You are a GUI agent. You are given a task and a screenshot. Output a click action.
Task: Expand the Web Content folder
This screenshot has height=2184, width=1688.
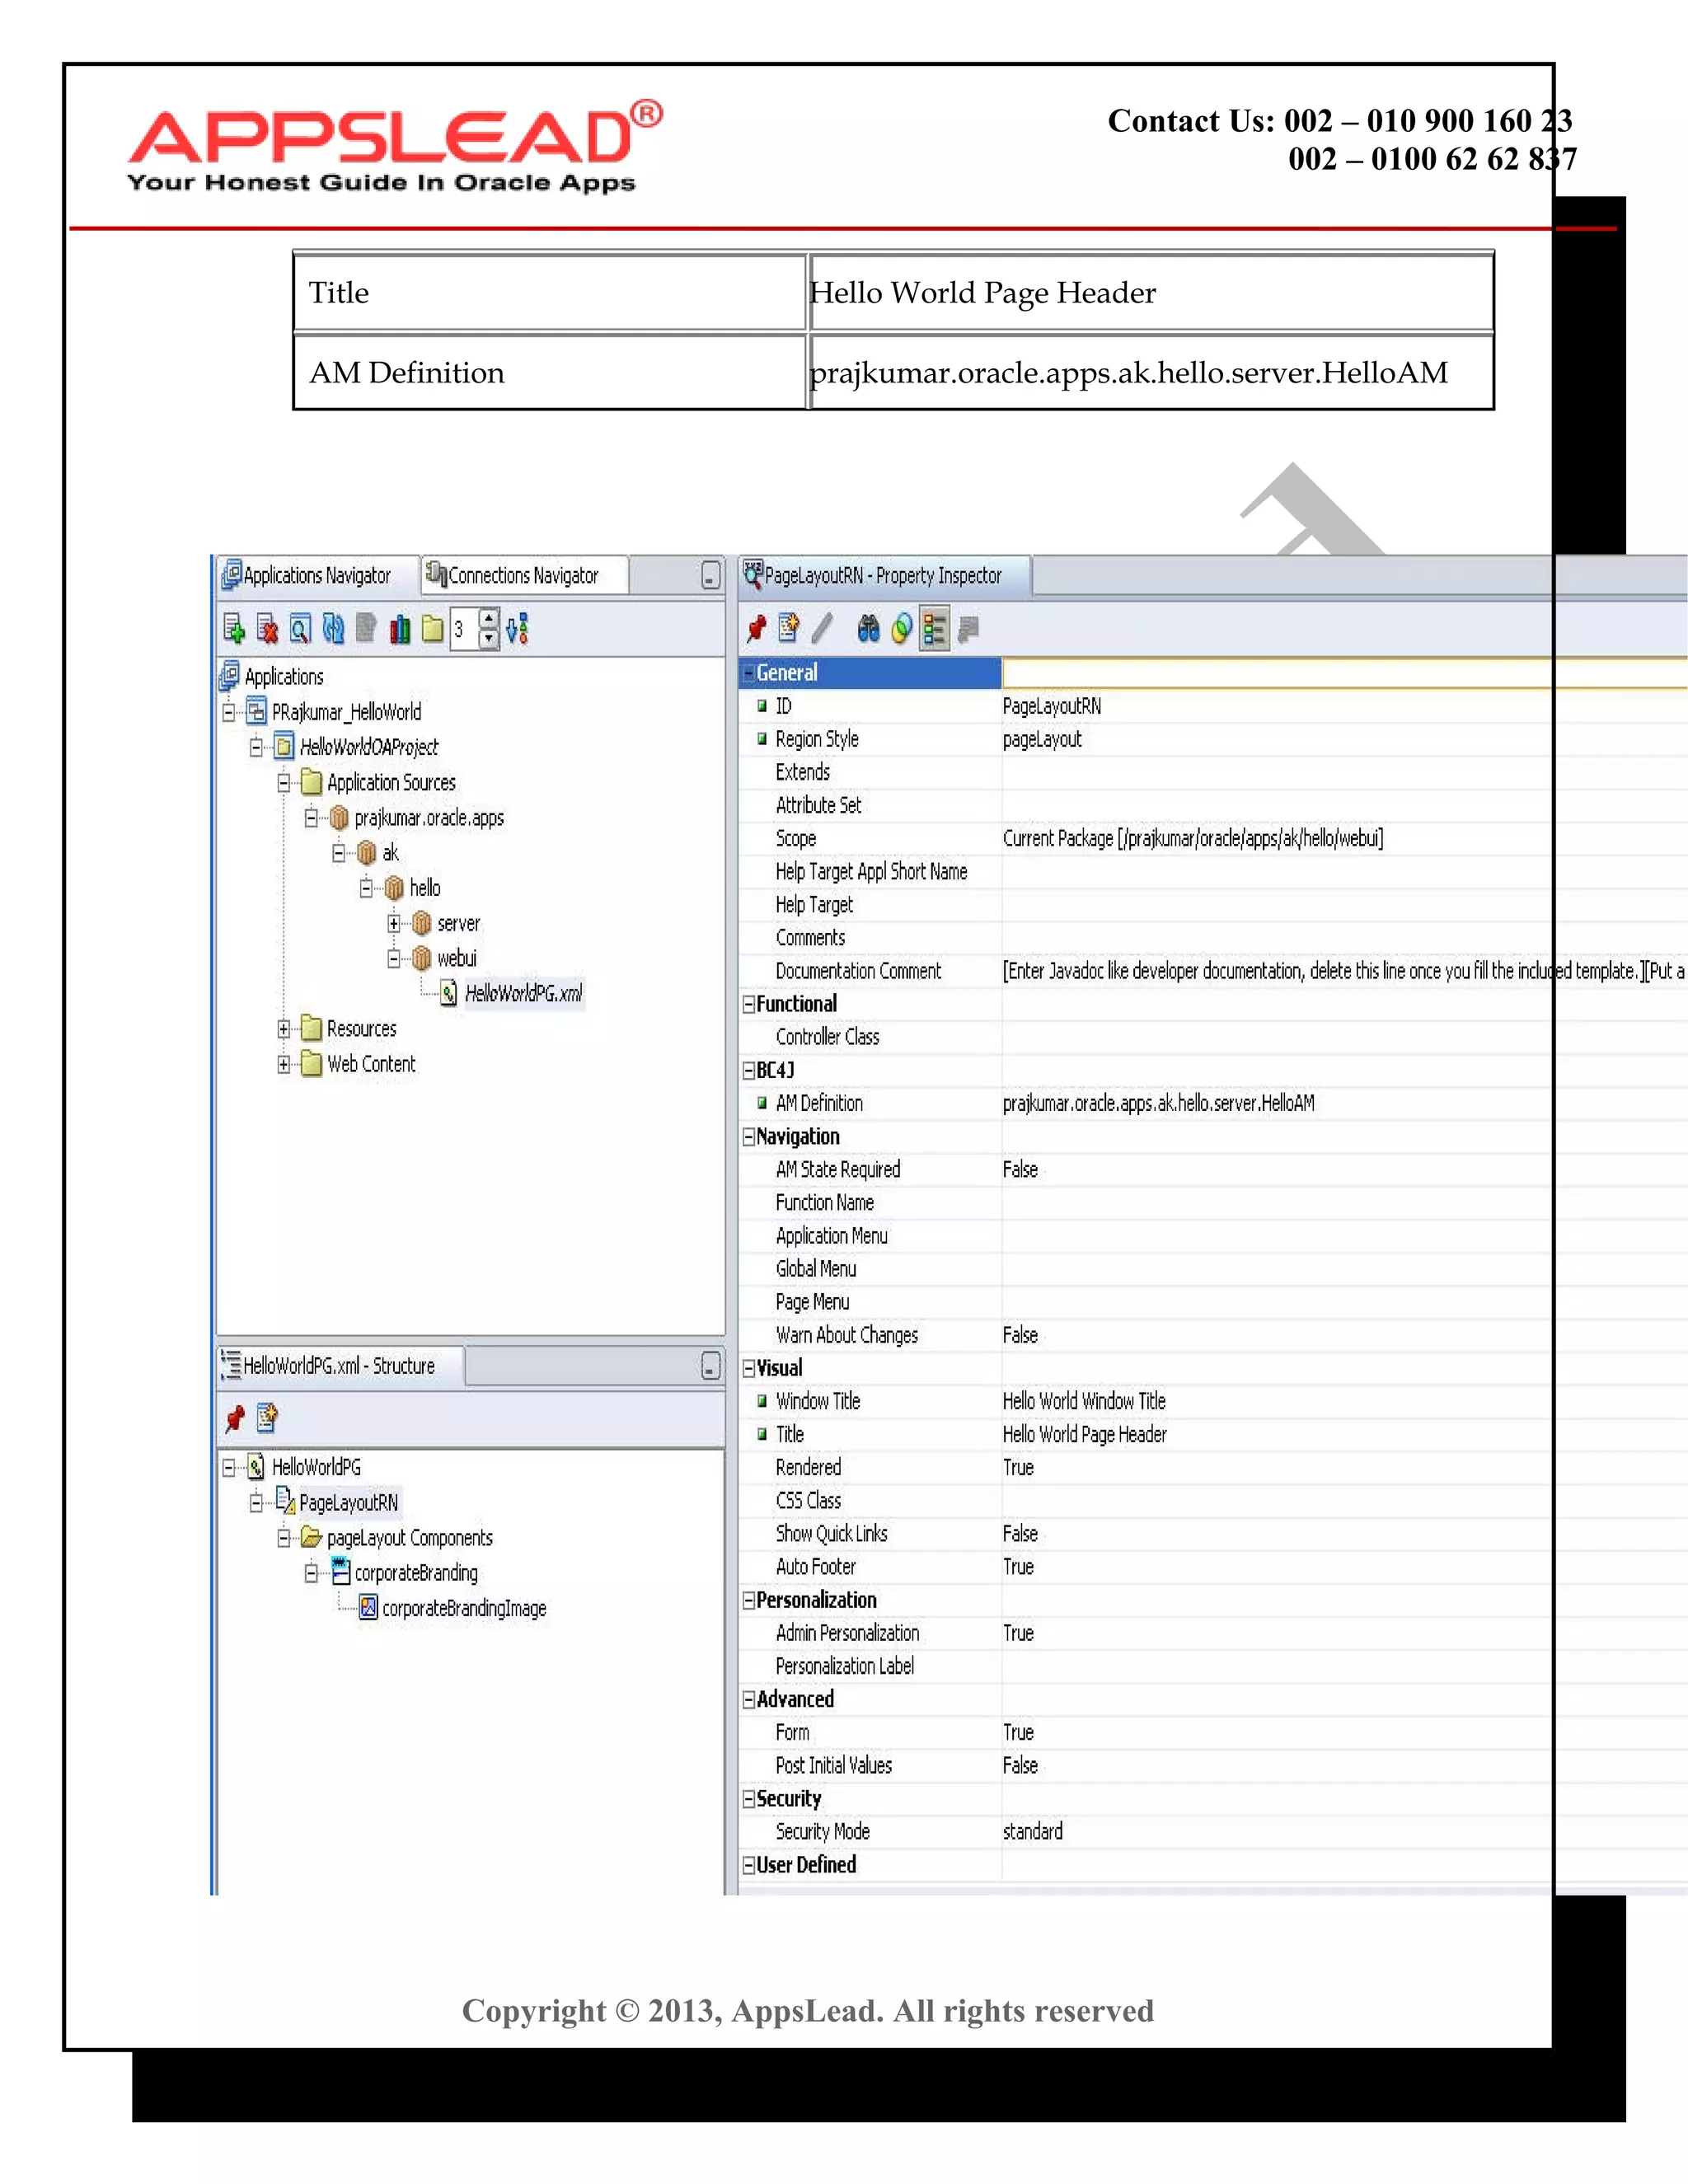(284, 1064)
